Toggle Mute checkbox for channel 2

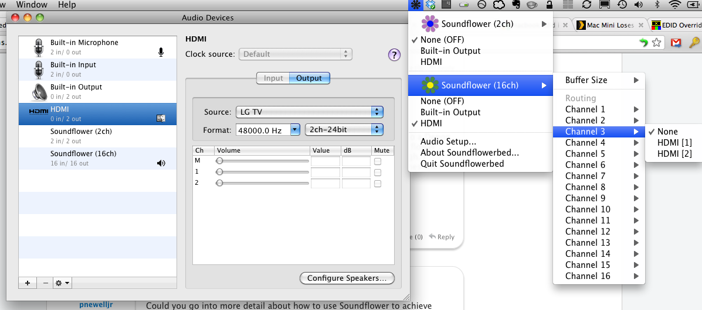[378, 184]
